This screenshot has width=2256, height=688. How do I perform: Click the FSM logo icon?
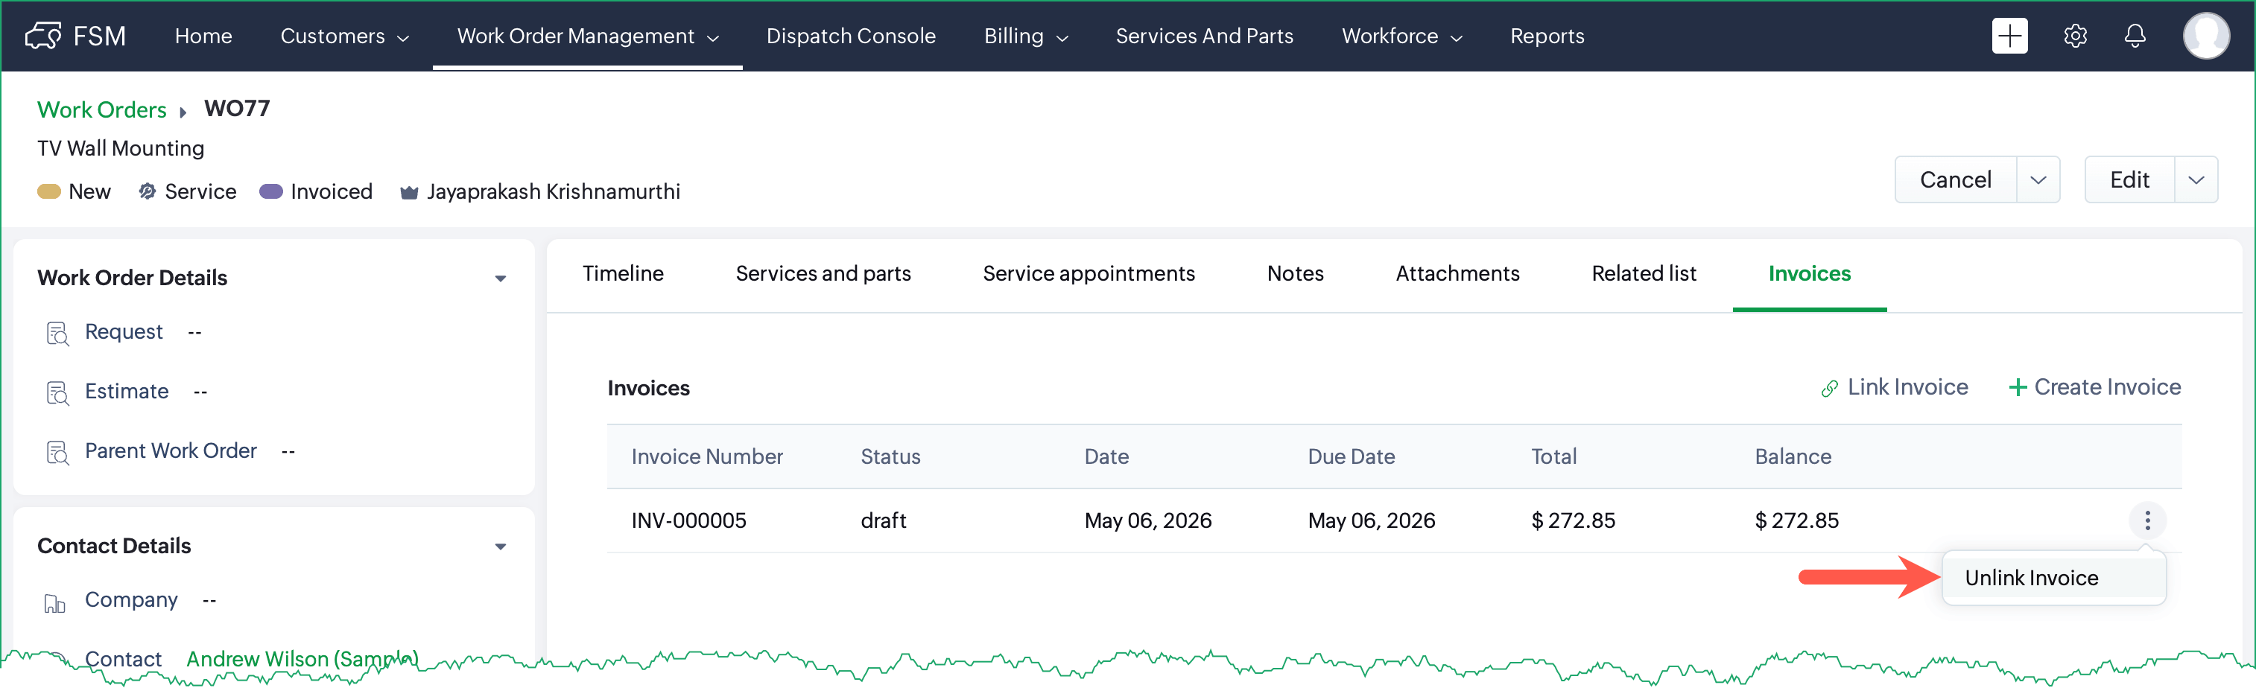click(x=43, y=36)
